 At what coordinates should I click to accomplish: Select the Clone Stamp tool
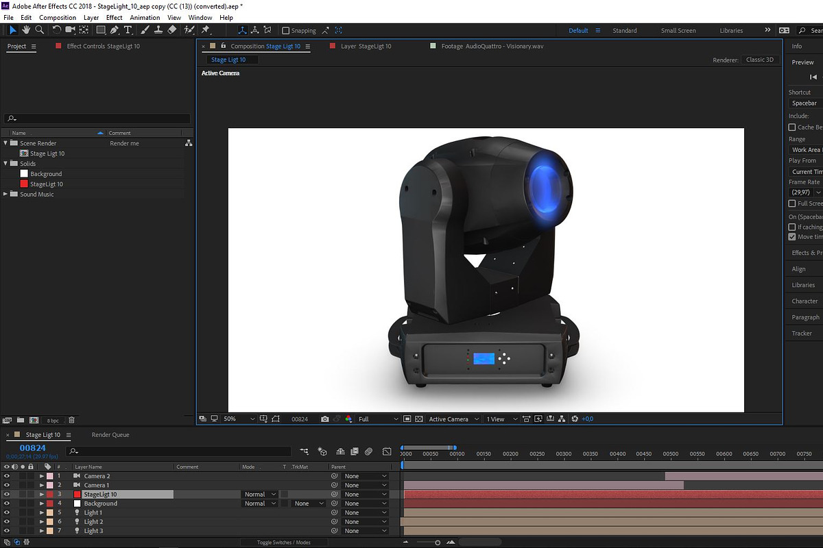coord(158,30)
